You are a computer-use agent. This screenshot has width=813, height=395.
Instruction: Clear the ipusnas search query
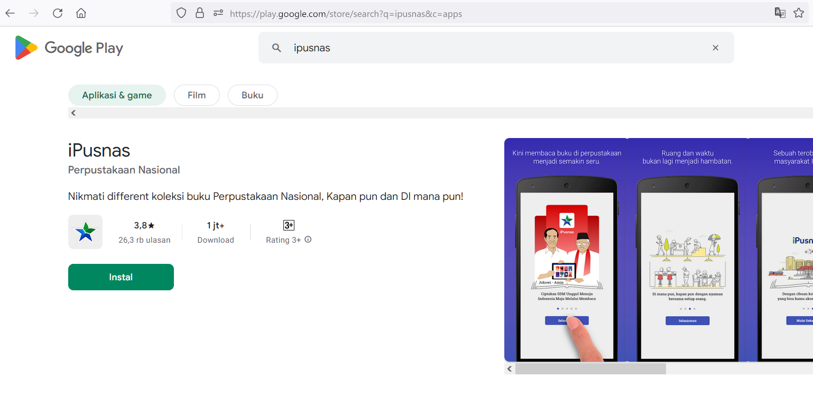(715, 48)
